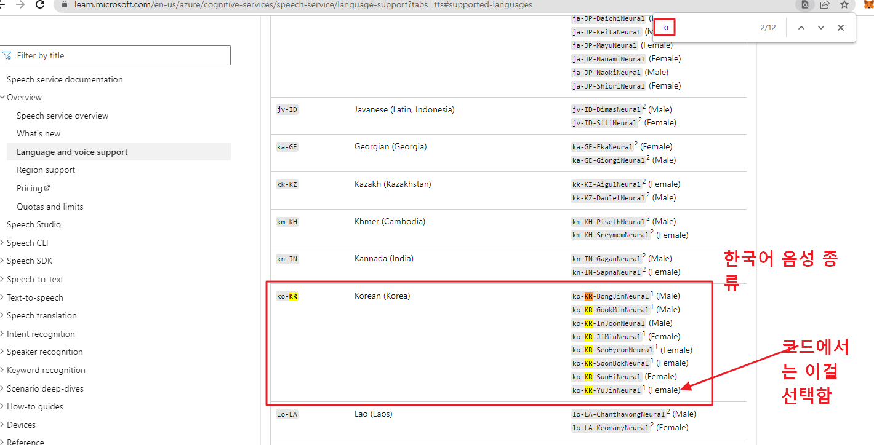Screen dimensions: 874x445
Task: Click the 2/12 find match counter
Action: (x=768, y=28)
